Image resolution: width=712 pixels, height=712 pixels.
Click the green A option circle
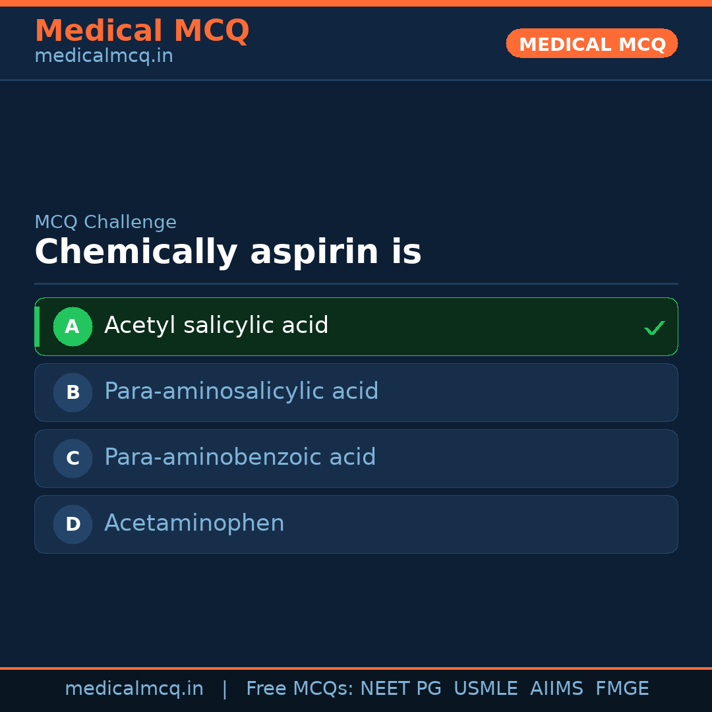click(73, 326)
